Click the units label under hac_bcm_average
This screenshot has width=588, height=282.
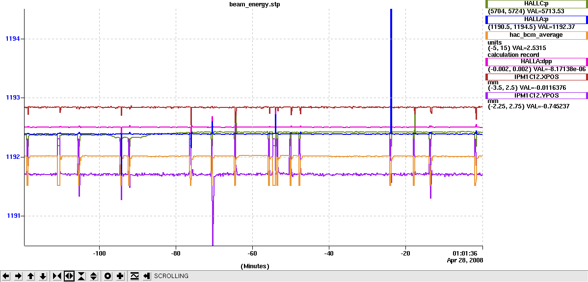(x=495, y=42)
